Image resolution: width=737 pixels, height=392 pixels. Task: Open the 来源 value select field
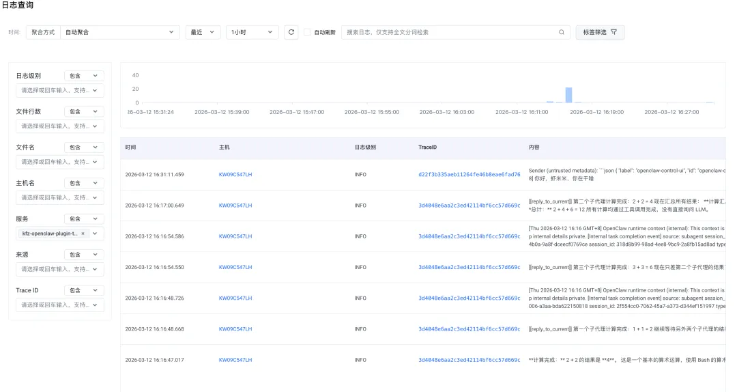[x=59, y=269]
